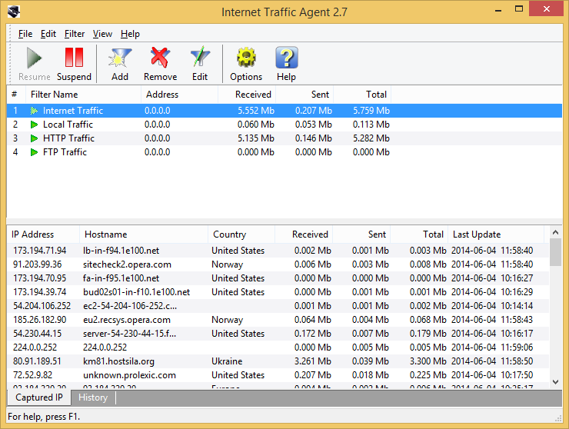Click the Suspend pause toolbar icon
The width and height of the screenshot is (569, 429).
(74, 58)
